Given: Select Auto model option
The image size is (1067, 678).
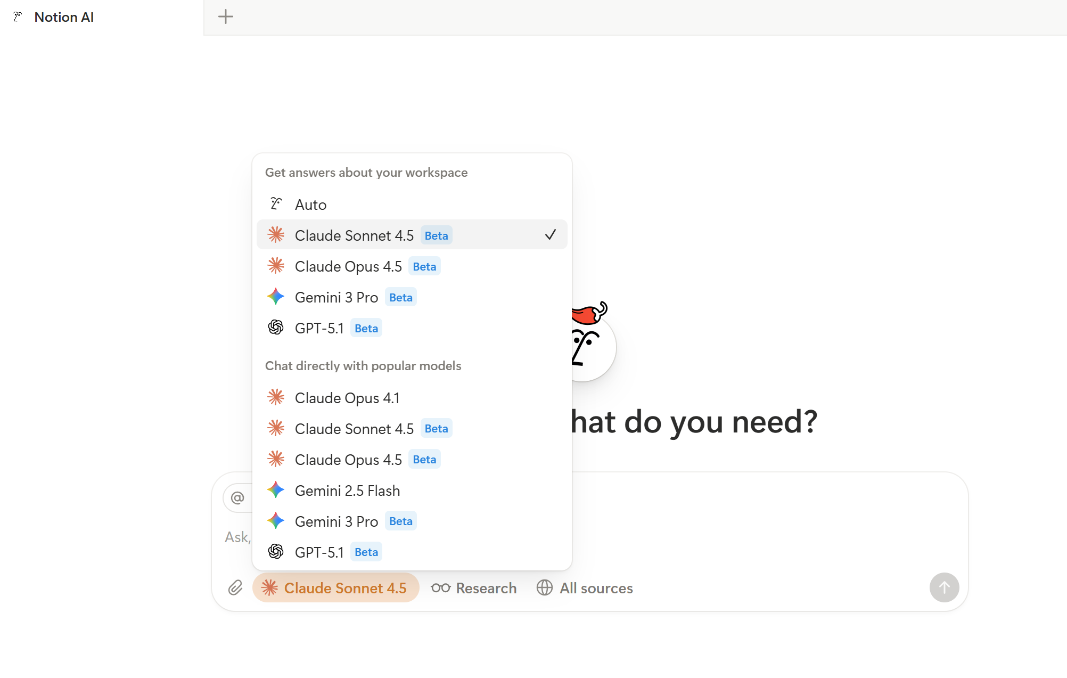Looking at the screenshot, I should click(x=311, y=205).
